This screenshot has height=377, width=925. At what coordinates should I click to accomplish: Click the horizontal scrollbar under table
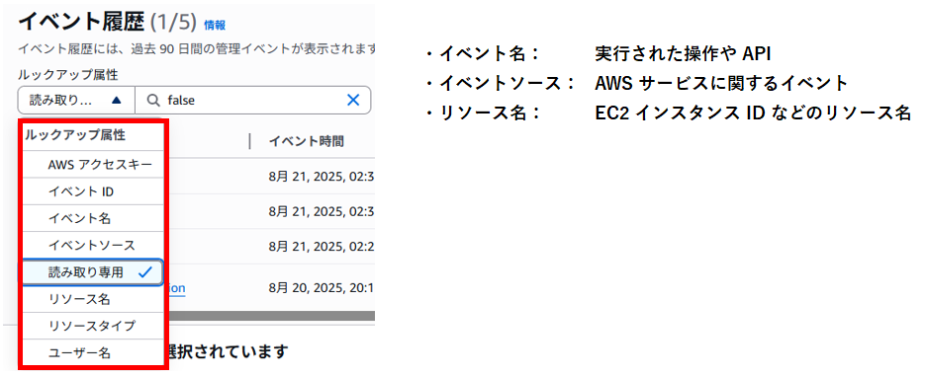[272, 316]
